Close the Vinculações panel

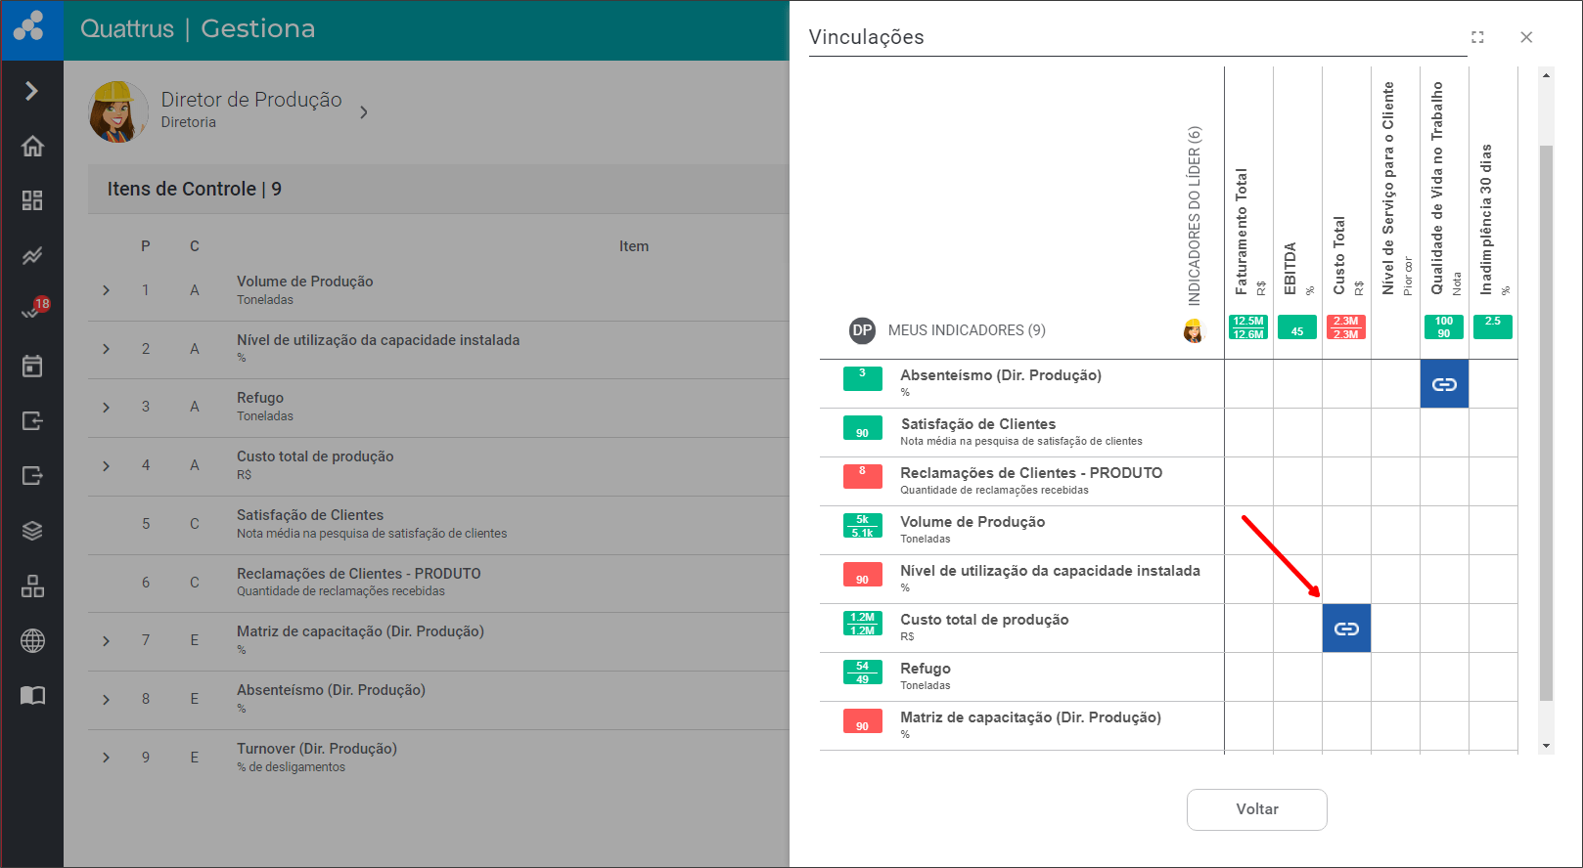[x=1526, y=37]
